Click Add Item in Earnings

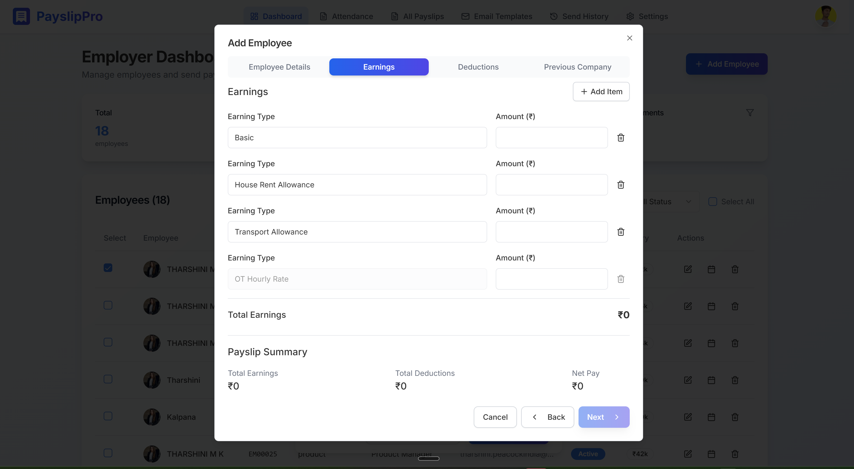point(601,92)
